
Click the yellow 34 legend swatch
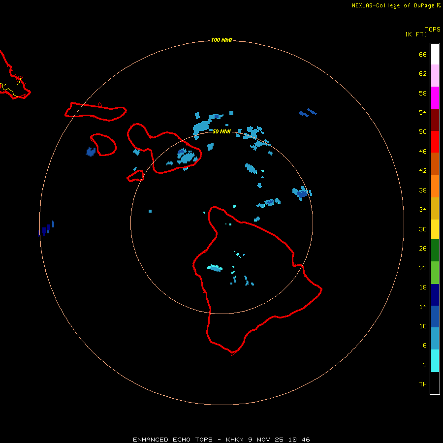[x=435, y=229]
